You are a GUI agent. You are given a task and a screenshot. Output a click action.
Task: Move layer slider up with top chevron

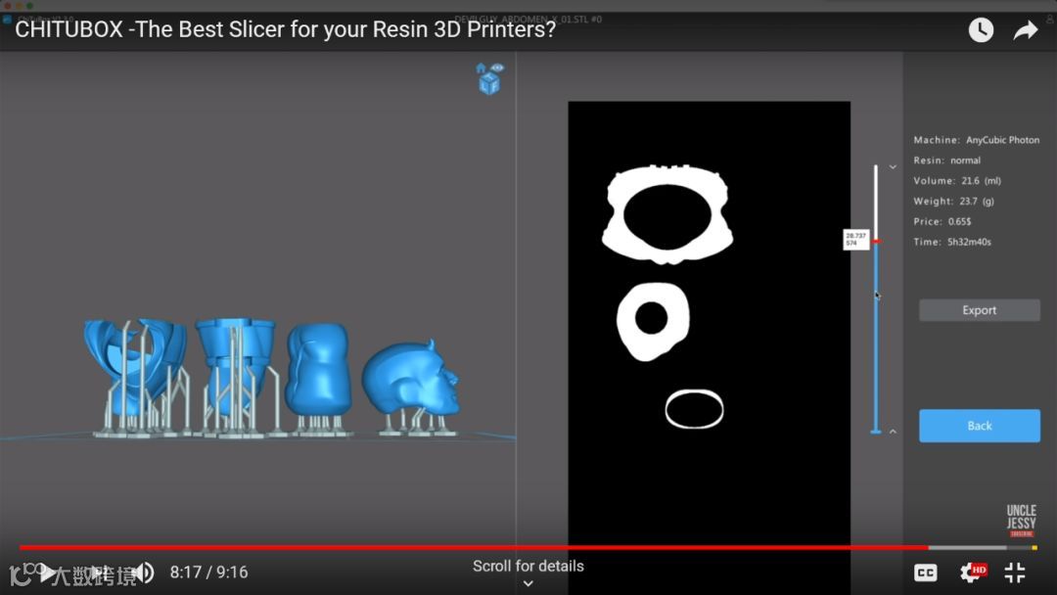(x=893, y=166)
